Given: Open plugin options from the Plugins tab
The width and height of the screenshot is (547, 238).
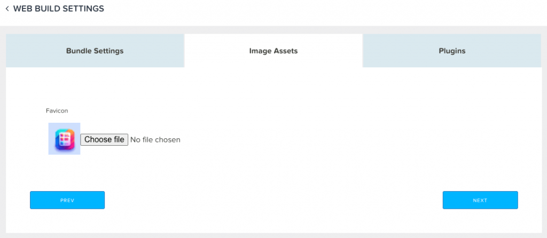Looking at the screenshot, I should (x=452, y=51).
